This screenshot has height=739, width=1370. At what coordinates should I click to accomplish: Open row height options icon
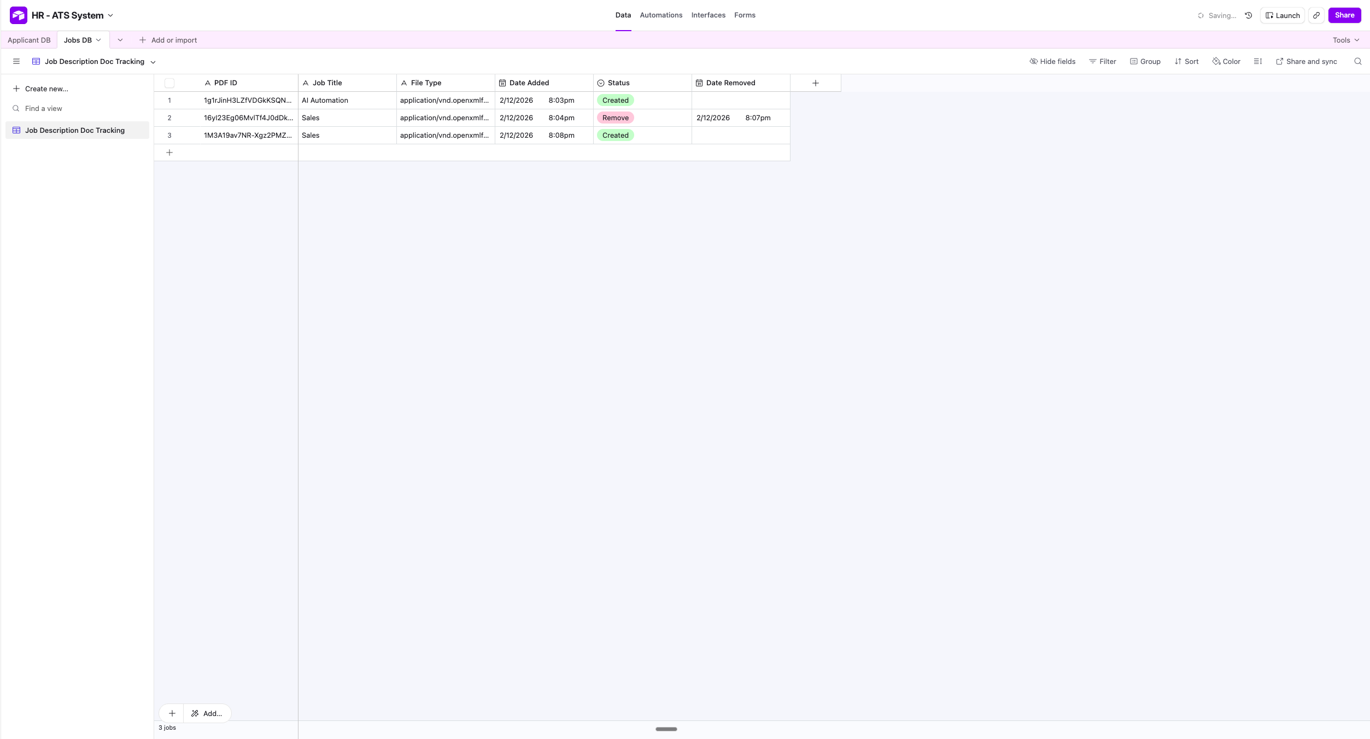coord(1257,61)
